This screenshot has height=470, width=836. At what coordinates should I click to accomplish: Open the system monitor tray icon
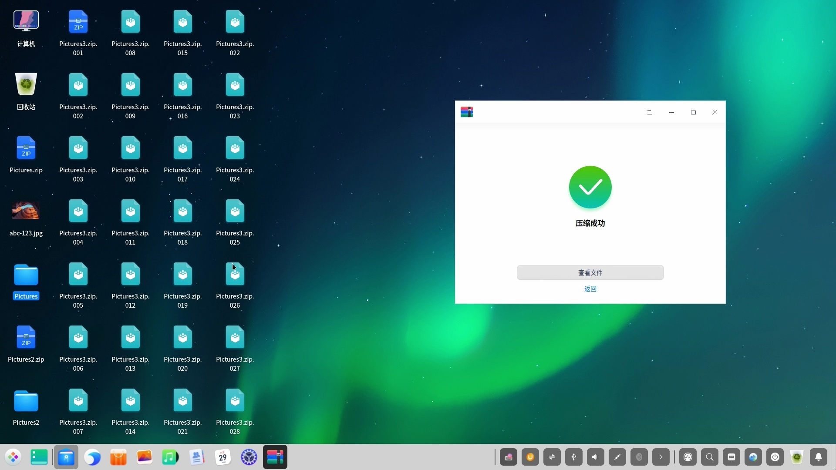[688, 457]
